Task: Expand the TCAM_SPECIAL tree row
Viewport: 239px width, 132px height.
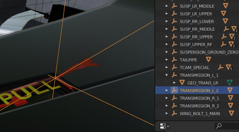Action: pos(167,67)
